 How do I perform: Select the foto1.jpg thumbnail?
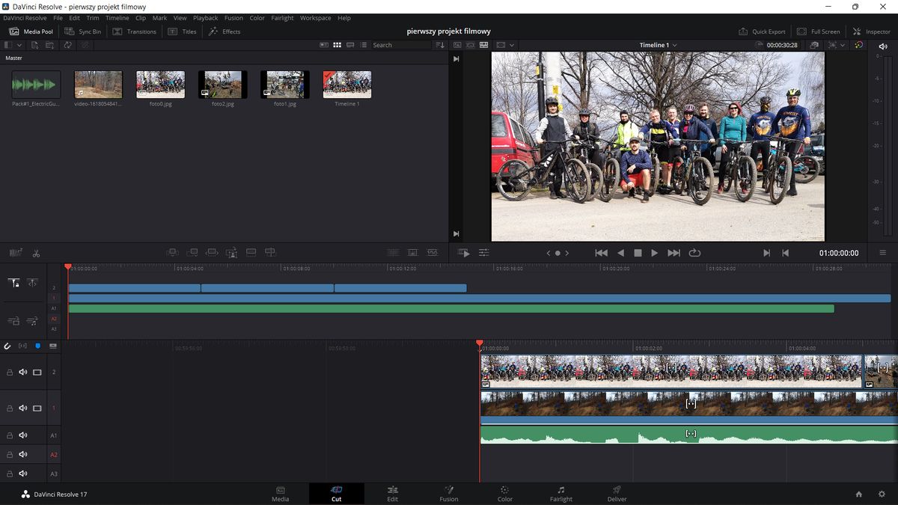pyautogui.click(x=284, y=84)
